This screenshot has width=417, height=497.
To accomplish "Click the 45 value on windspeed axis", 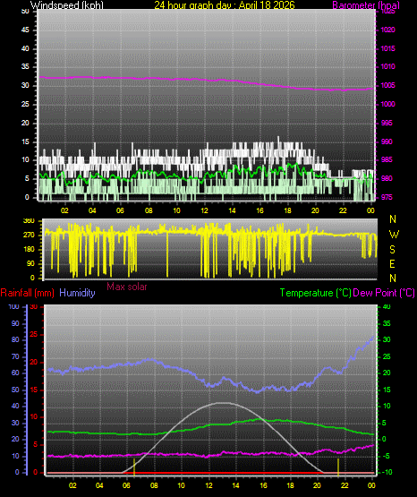I will tap(25, 30).
